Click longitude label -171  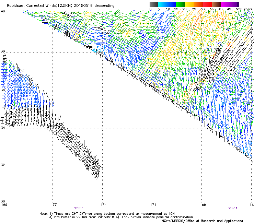coord(152,204)
